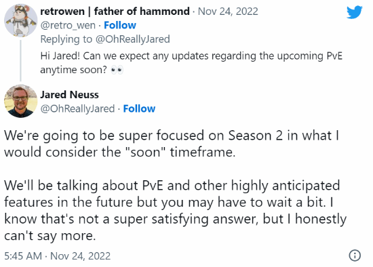Follow the @retro_wen account
This screenshot has width=373, height=267.
pyautogui.click(x=120, y=25)
